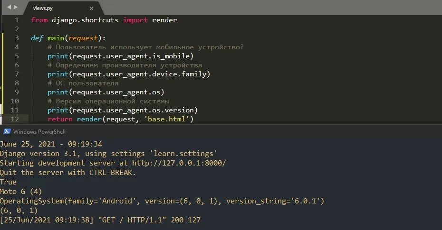Click the 'base.html' string on line 12

point(167,119)
